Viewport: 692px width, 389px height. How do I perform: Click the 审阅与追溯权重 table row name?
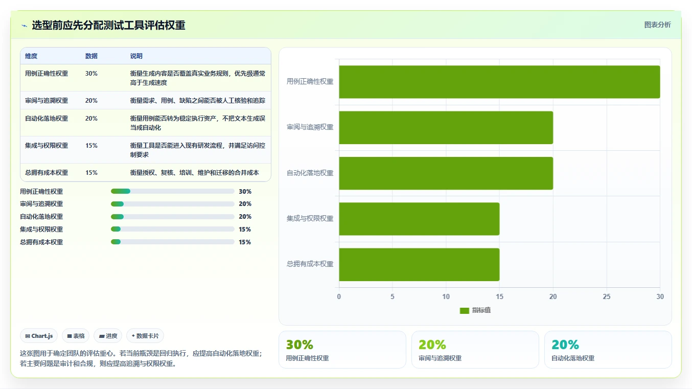point(47,101)
